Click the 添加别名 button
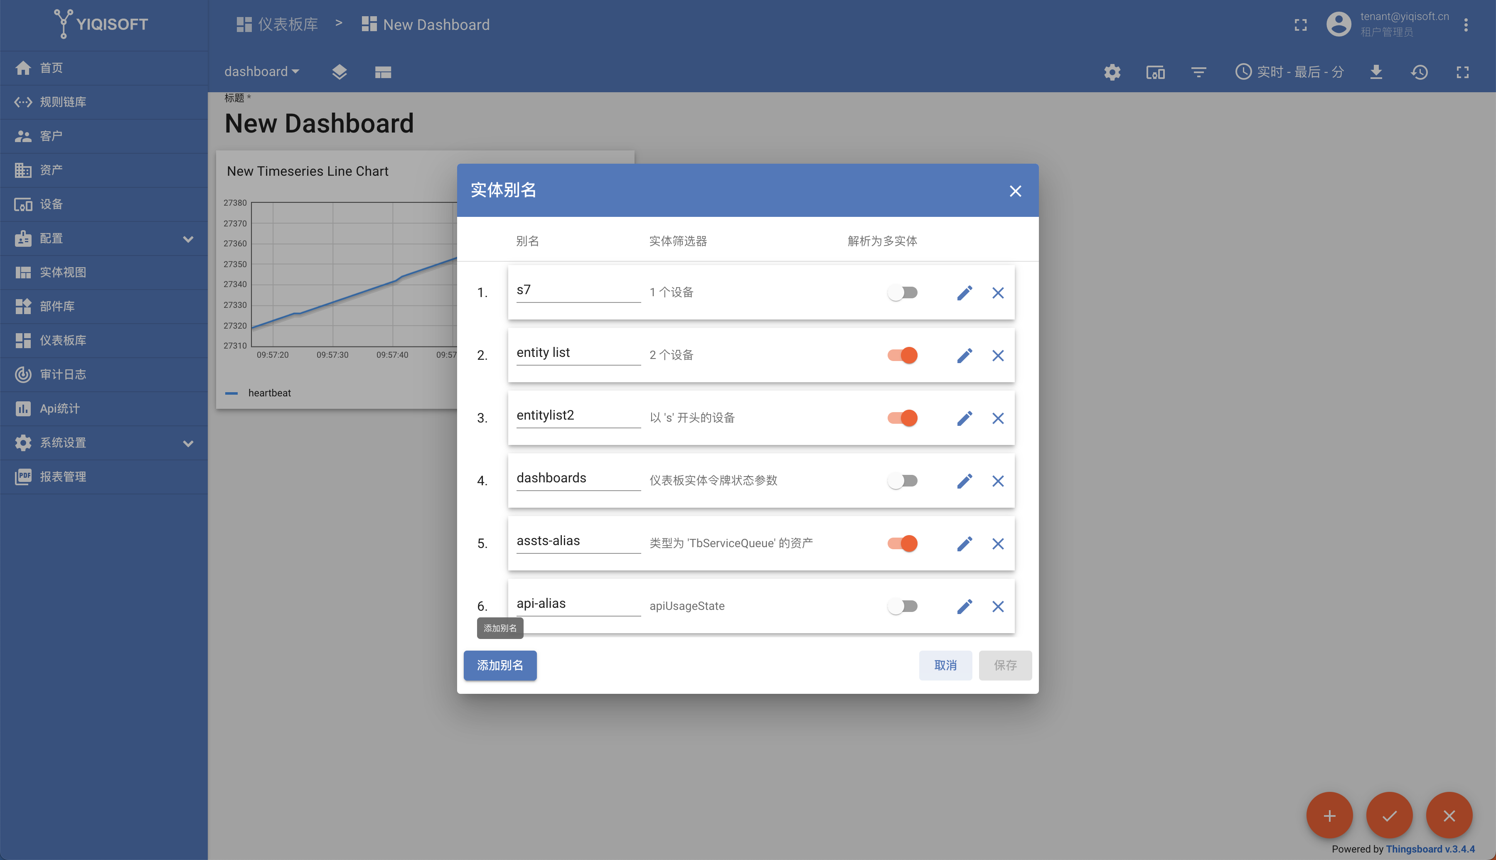Image resolution: width=1496 pixels, height=860 pixels. coord(499,665)
